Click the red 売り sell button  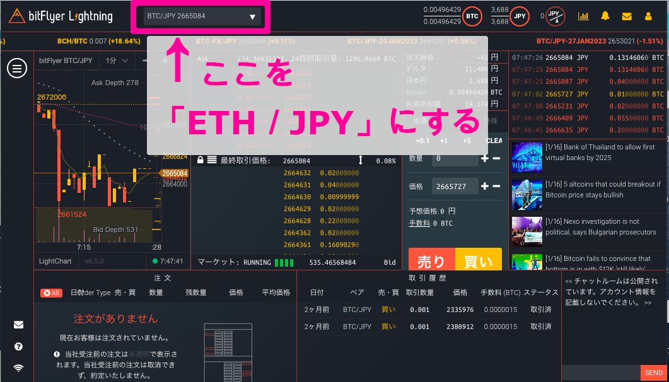(x=432, y=259)
